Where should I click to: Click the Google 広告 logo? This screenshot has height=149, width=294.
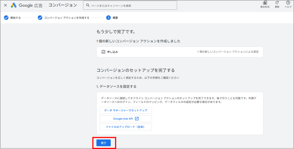click(27, 5)
